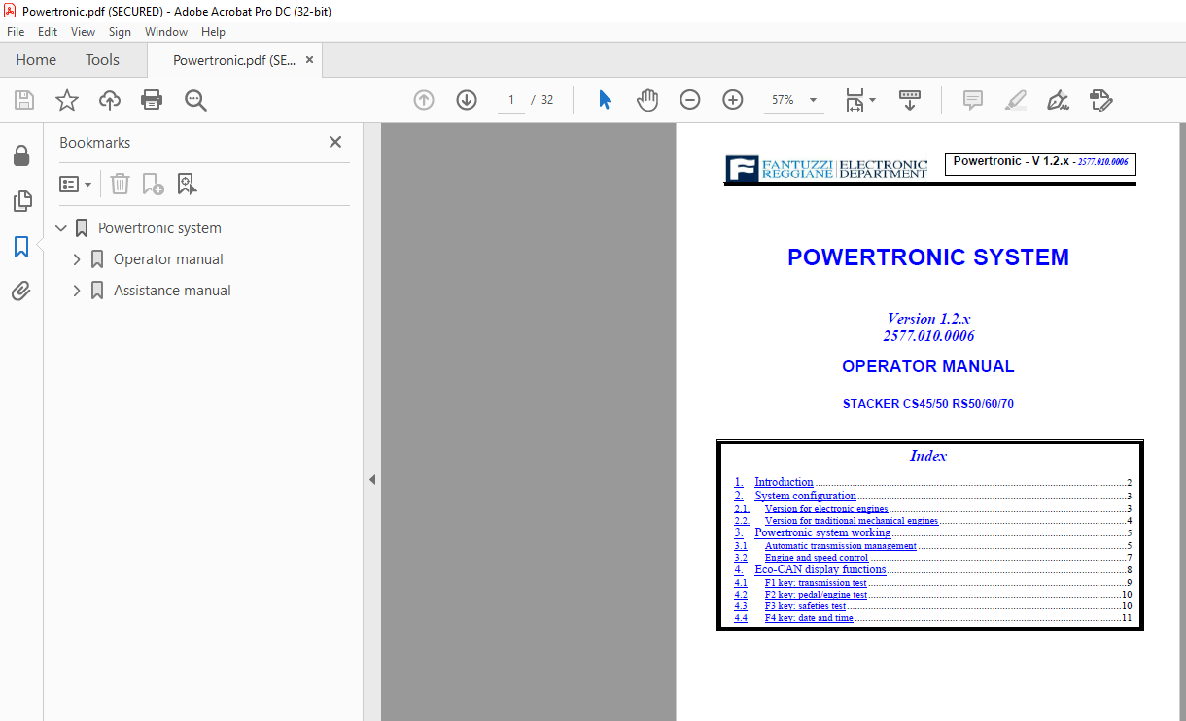Click the page number input field
The height and width of the screenshot is (721, 1186).
coord(510,100)
